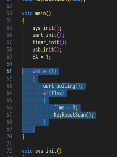Click the opening brace on line 54
This screenshot has width=117, height=157.
tap(23, 21)
